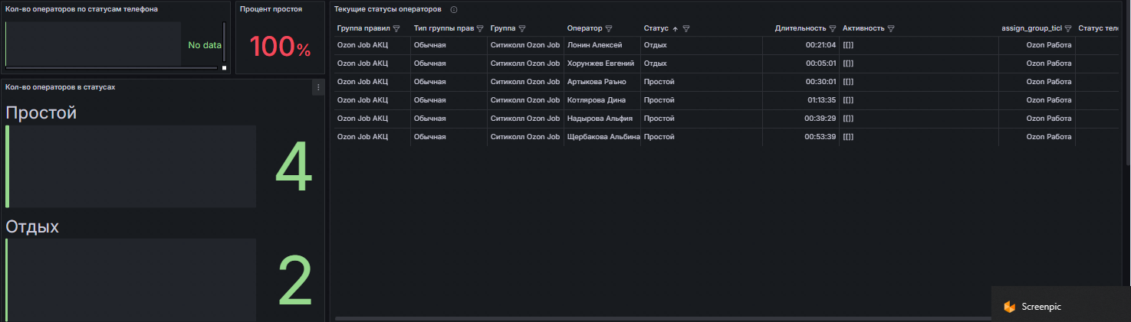
Task: Click the Screenpic logo icon
Action: click(x=1009, y=307)
